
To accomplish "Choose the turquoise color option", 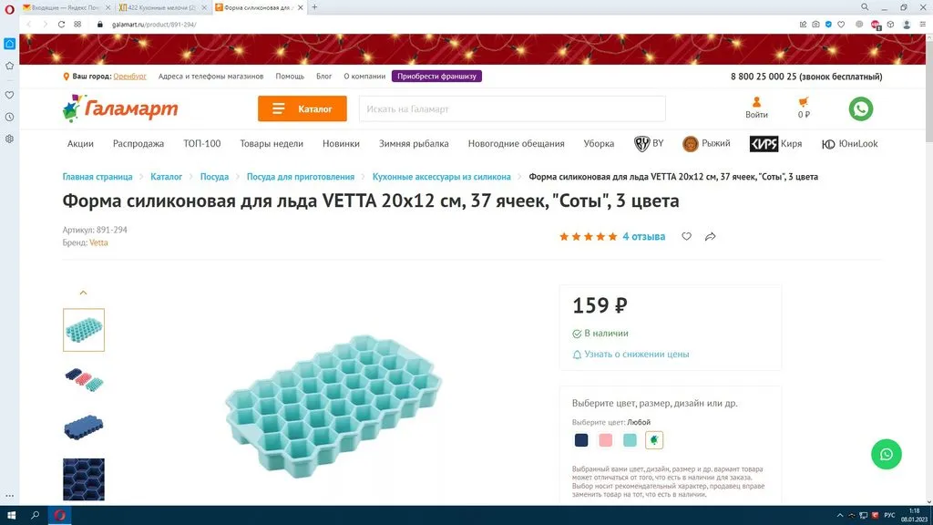I will pyautogui.click(x=630, y=440).
